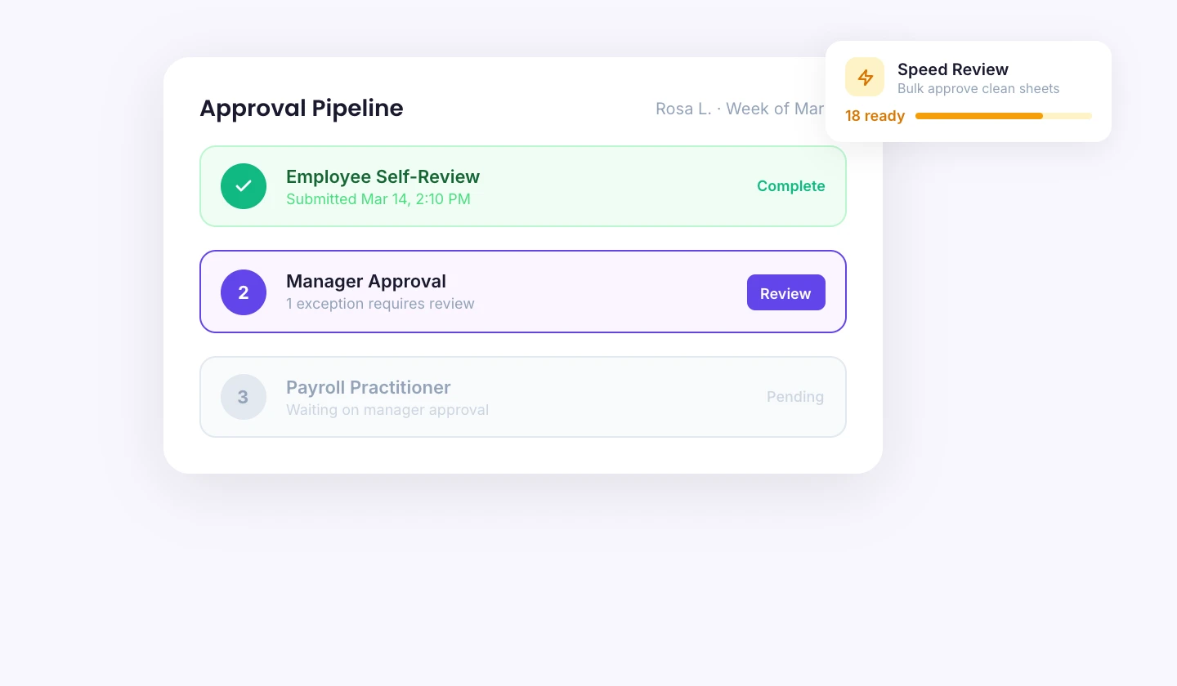This screenshot has width=1177, height=686.
Task: Click the Review button for Manager Approval
Action: coord(785,292)
